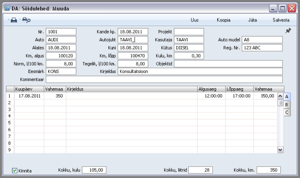Click the Kirjeldus field with Konsultatsioon

(200, 71)
